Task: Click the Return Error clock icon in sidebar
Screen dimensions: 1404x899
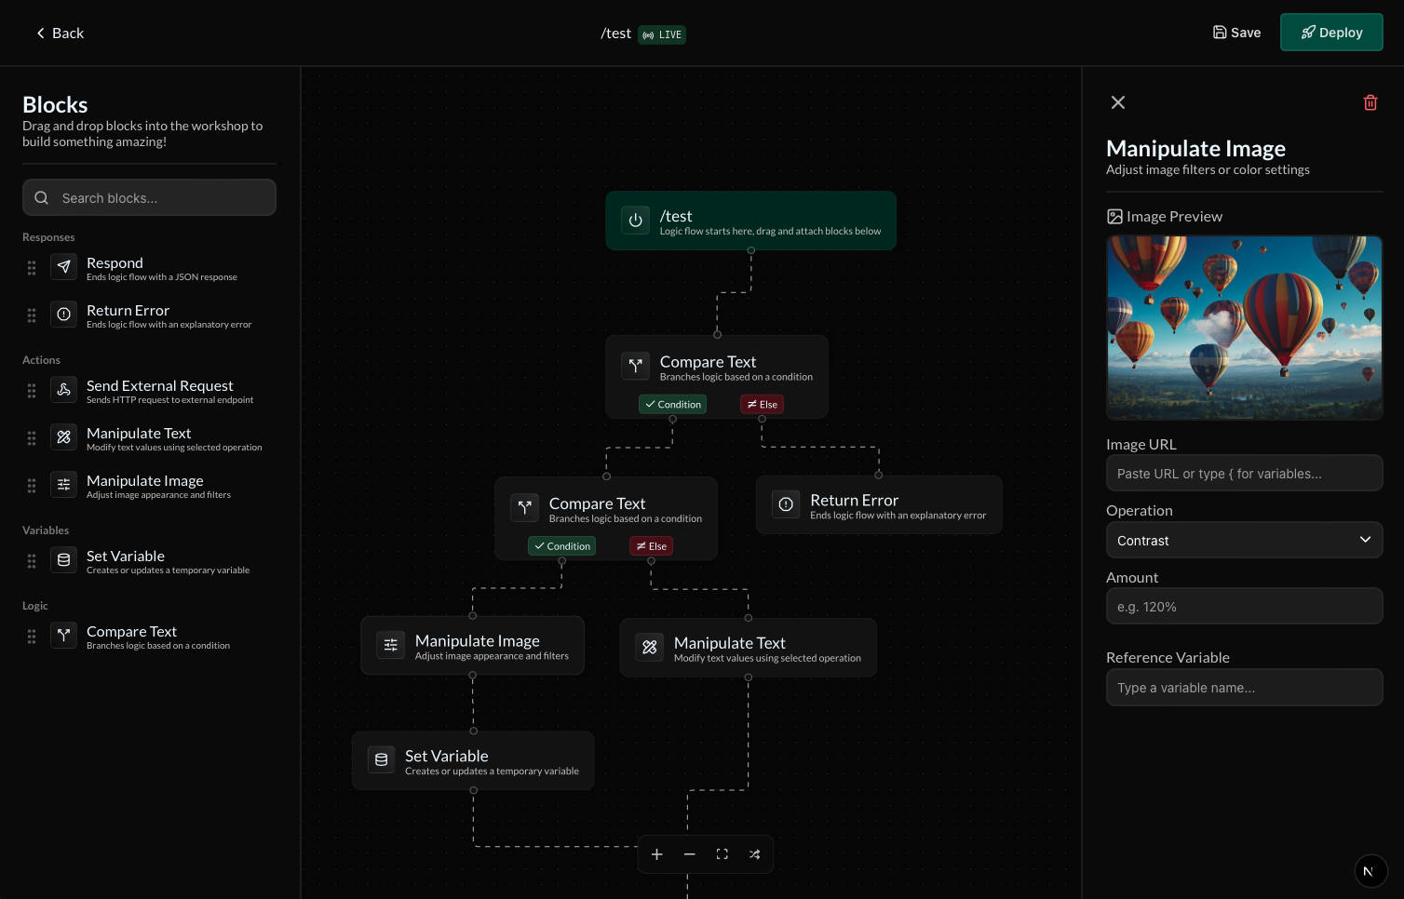Action: click(63, 315)
